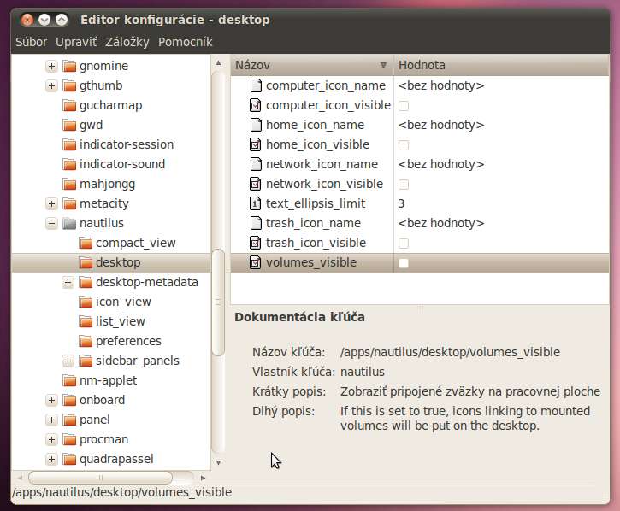The width and height of the screenshot is (620, 511).
Task: Minimize the Editor konfigurácie window
Action: 44,20
